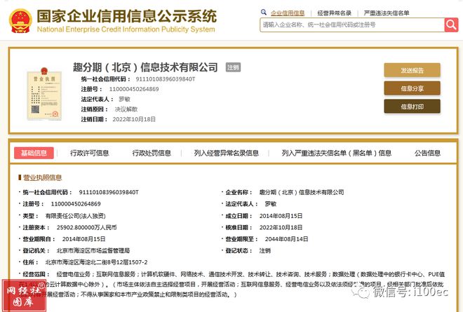The height and width of the screenshot is (312, 463).
Task: Open the 列入严重违法失信名单（黑名单）信息 tab
Action: 337,153
